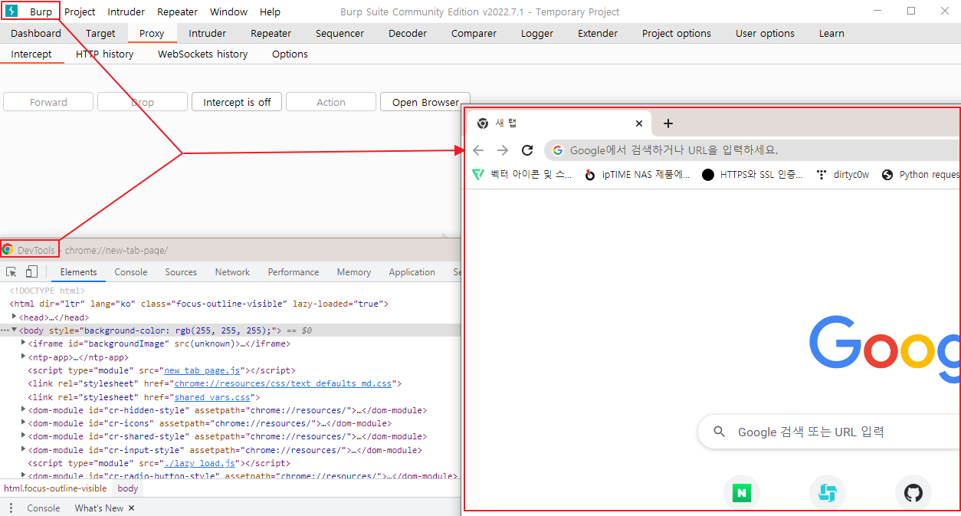Viewport: 961px width, 516px height.
Task: Switch to the Intruder tool tab
Action: [x=208, y=33]
